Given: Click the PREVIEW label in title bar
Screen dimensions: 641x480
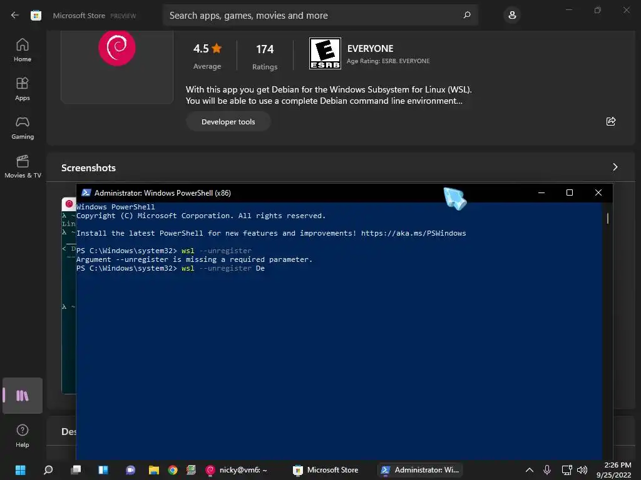Looking at the screenshot, I should (x=123, y=16).
